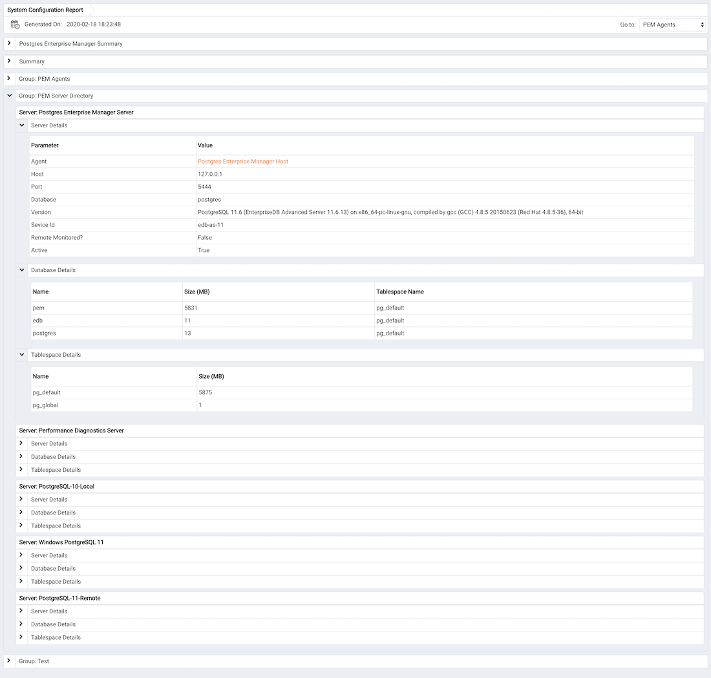This screenshot has width=711, height=678.
Task: Click the Tablespace Name column header
Action: click(x=400, y=292)
